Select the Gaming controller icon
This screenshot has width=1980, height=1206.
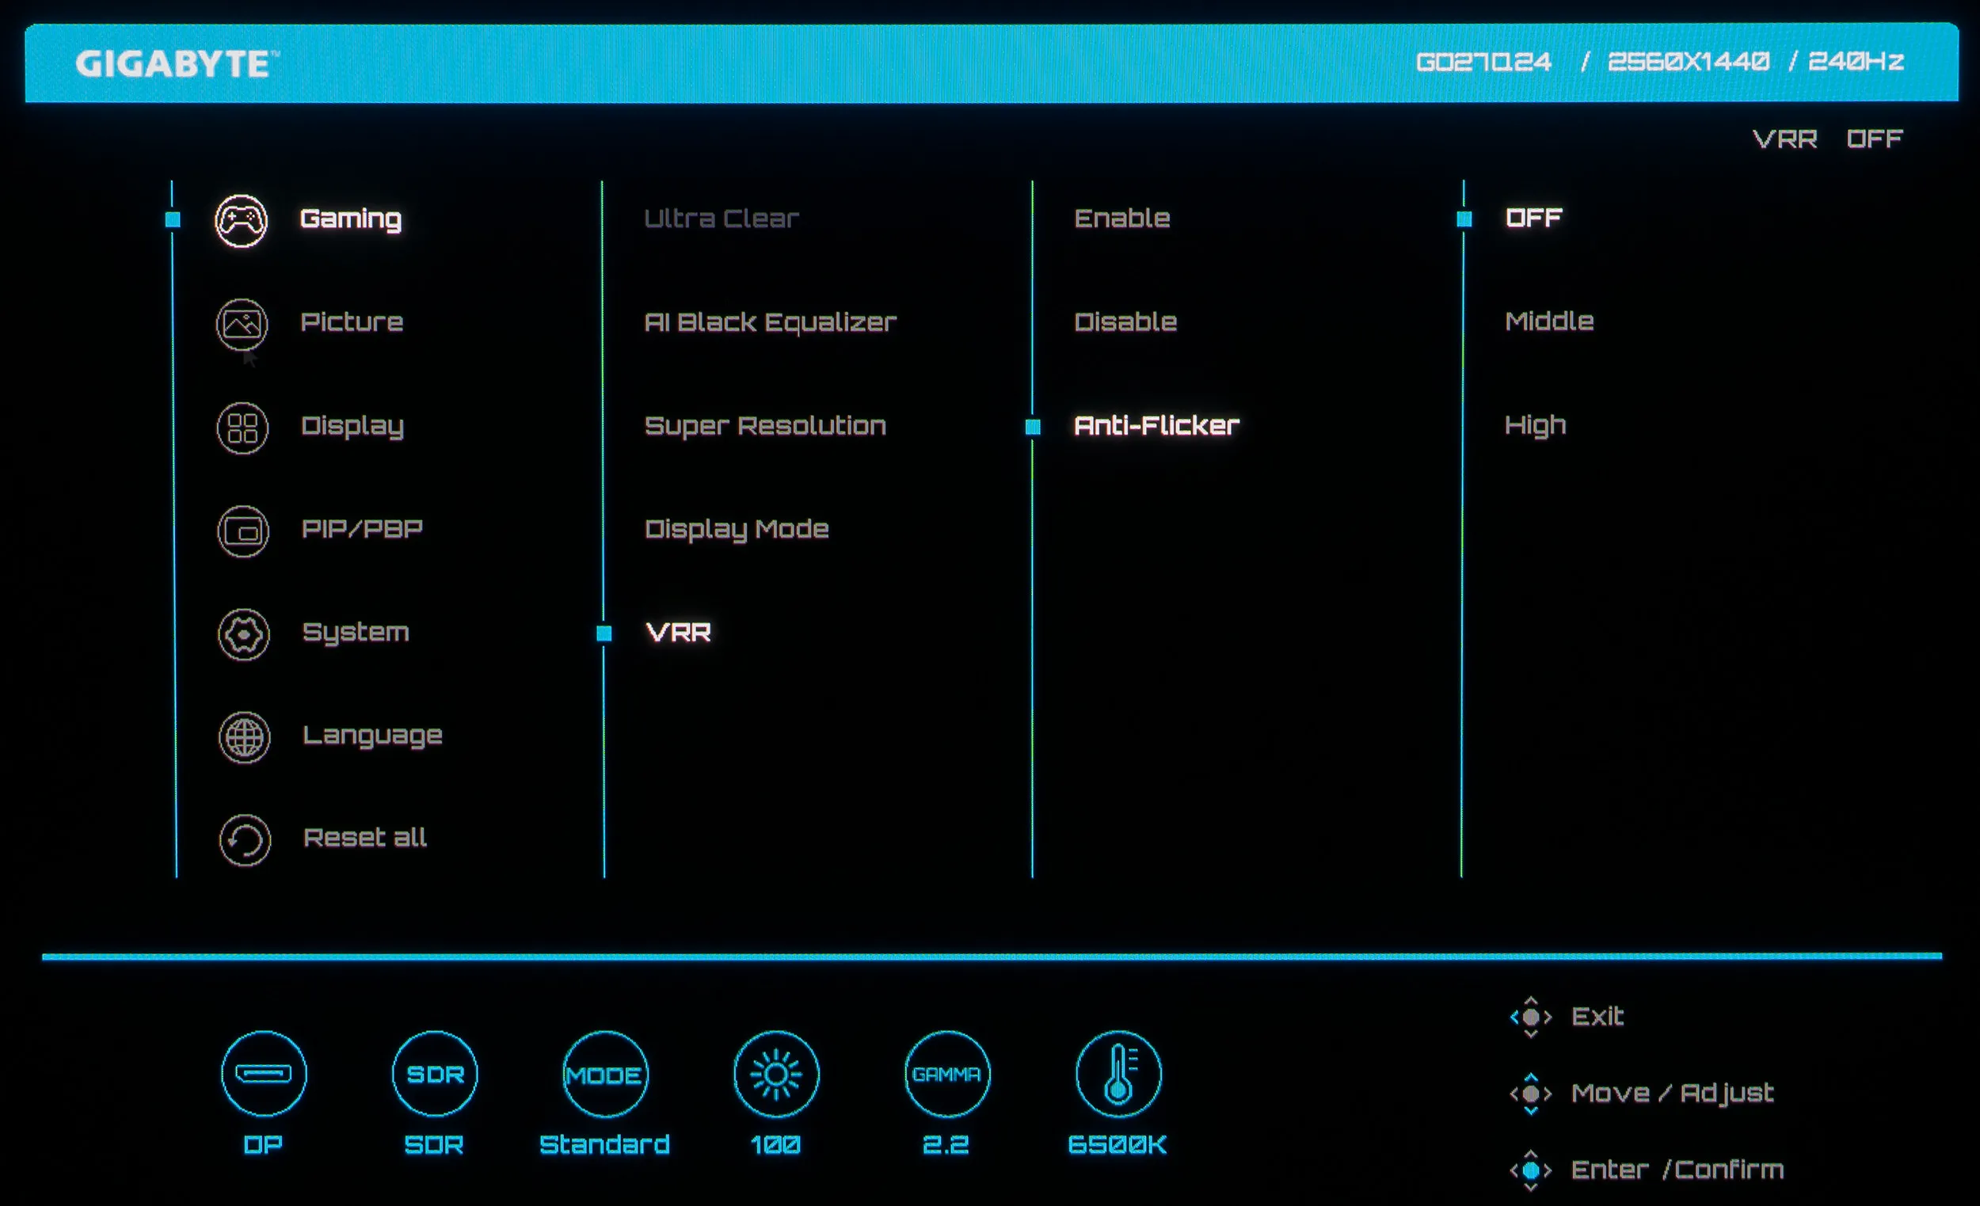click(x=241, y=220)
